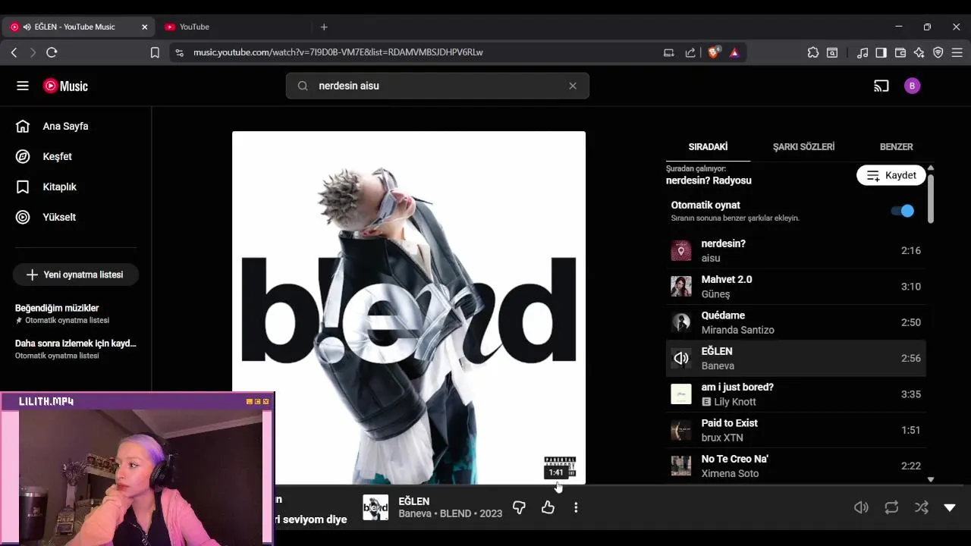Open more options for EĞLEN
The width and height of the screenshot is (971, 546).
click(x=576, y=507)
